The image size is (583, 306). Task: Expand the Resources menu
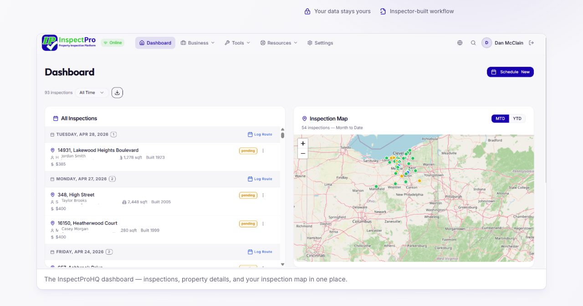click(x=279, y=43)
